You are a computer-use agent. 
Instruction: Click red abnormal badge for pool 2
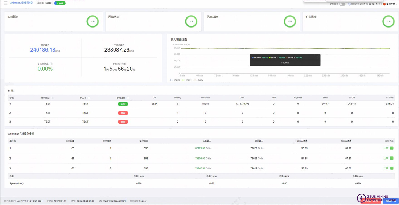tap(123, 113)
